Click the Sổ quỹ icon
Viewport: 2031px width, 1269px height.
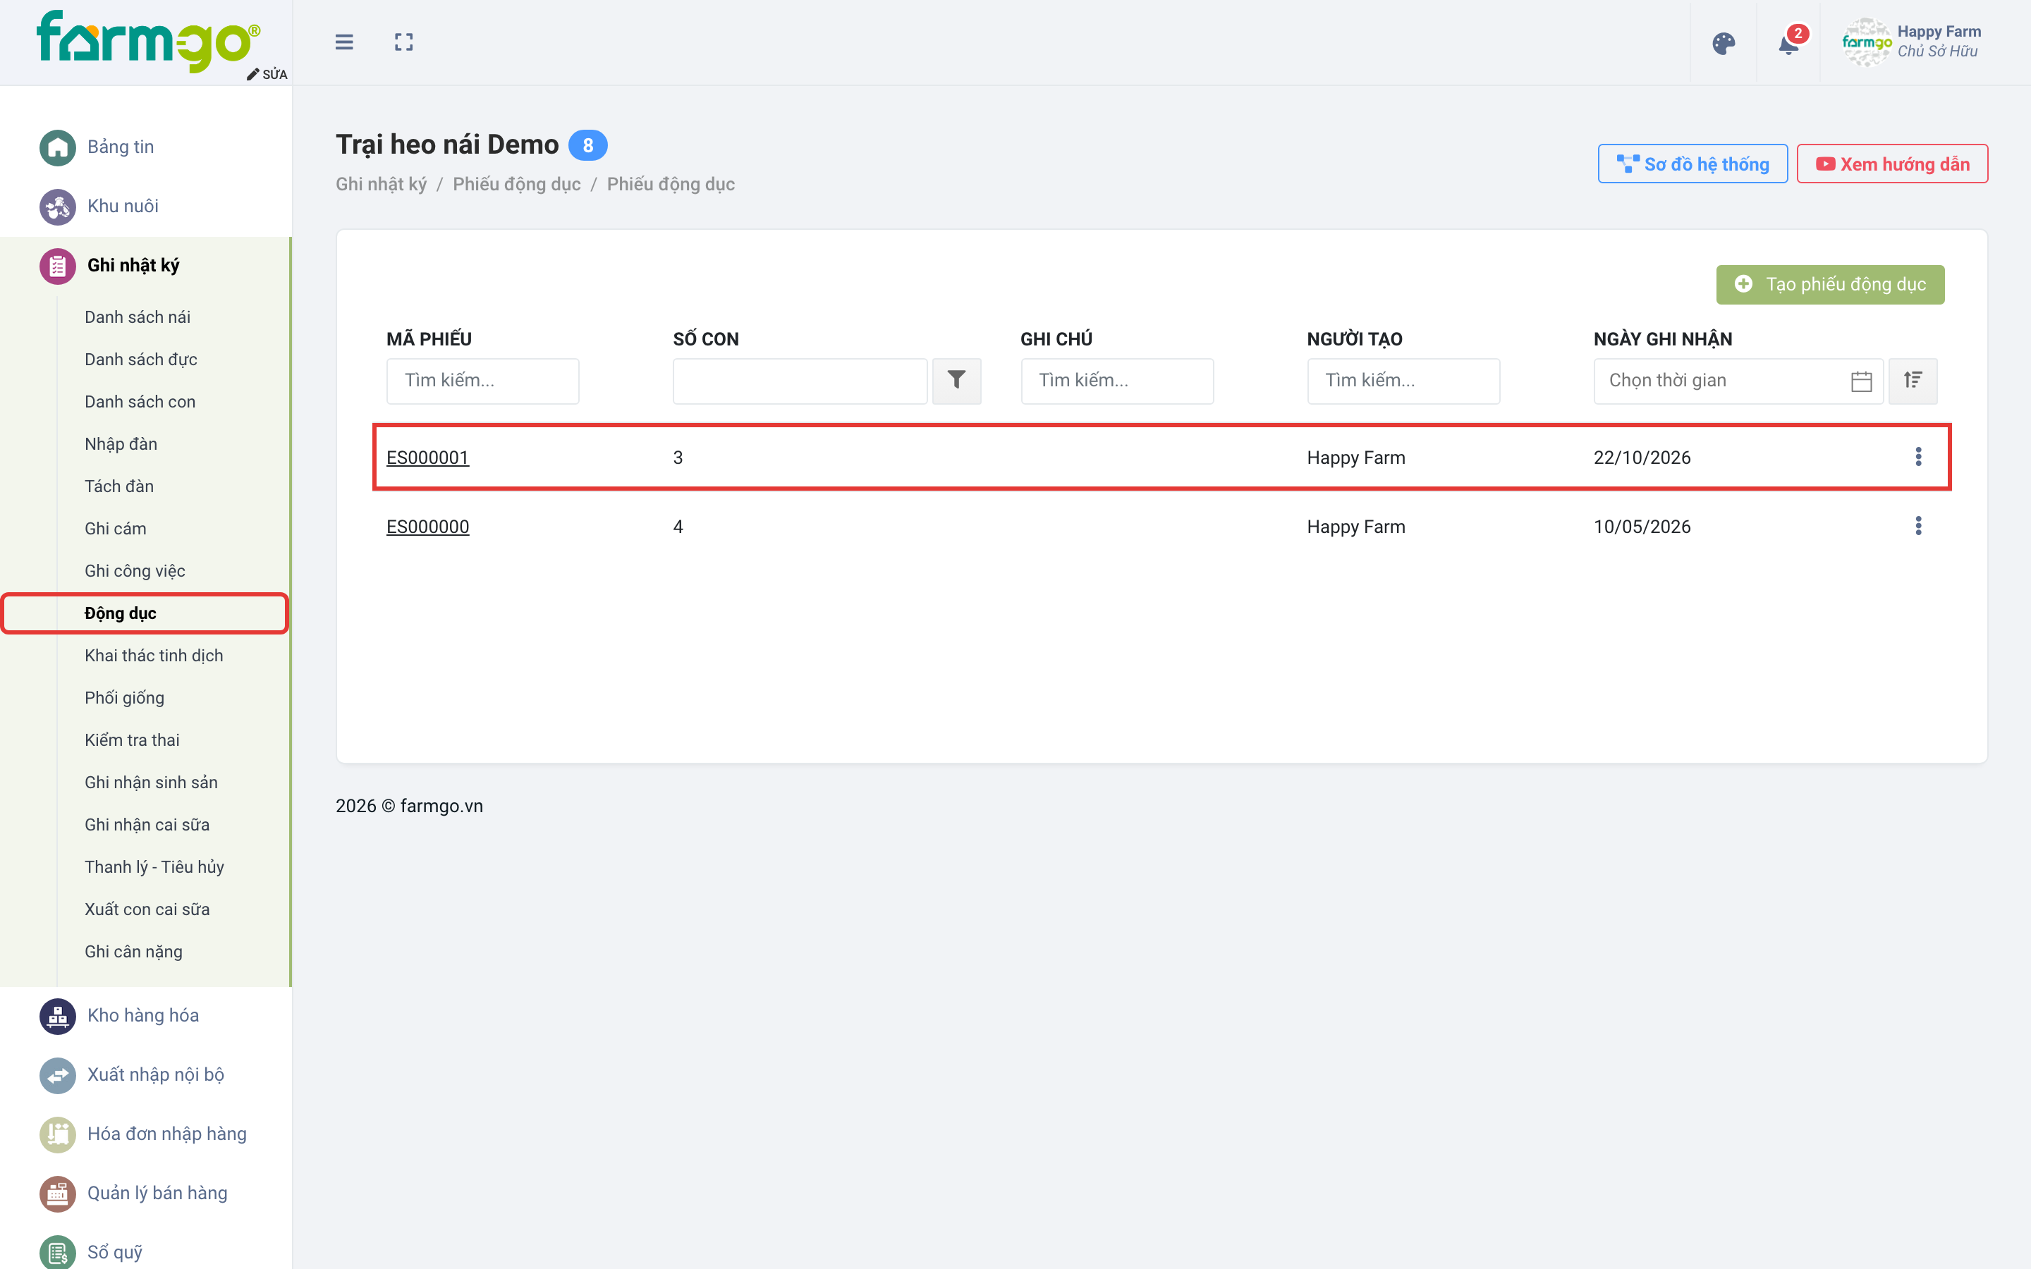(58, 1252)
